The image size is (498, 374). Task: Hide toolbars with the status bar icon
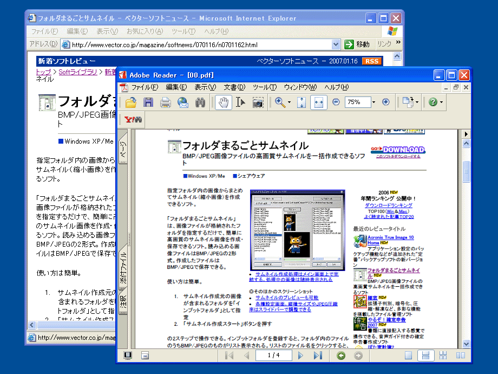click(145, 355)
